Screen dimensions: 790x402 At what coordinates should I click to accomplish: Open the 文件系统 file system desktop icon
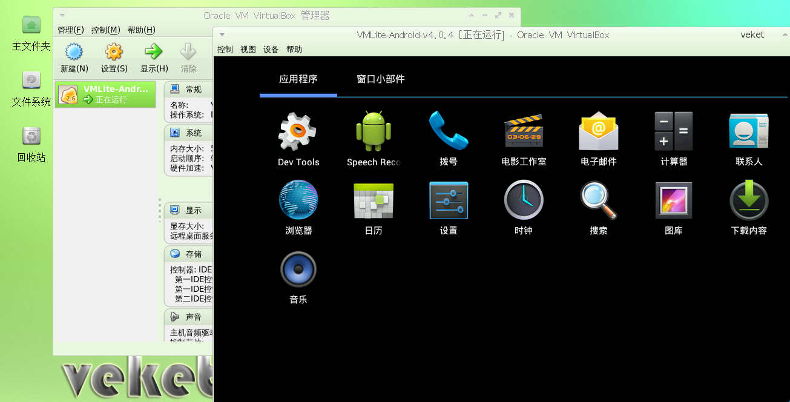coord(31,89)
